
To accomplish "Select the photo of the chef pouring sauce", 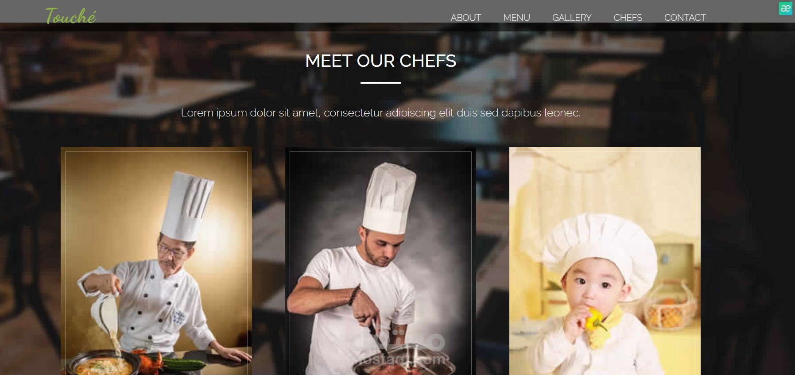I will 156,261.
